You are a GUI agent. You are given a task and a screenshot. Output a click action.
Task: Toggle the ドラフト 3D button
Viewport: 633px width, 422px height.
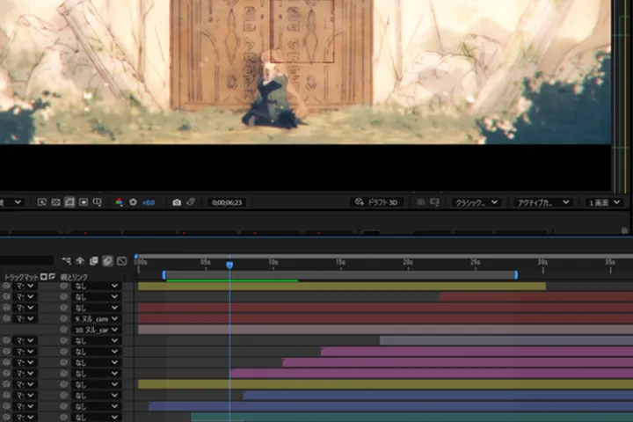click(x=376, y=202)
